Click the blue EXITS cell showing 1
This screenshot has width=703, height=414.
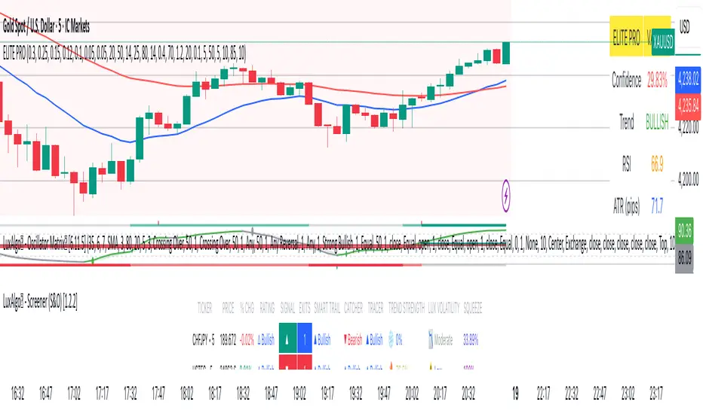305,338
